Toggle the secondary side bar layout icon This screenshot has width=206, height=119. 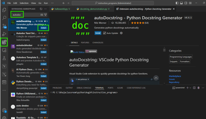186,3
